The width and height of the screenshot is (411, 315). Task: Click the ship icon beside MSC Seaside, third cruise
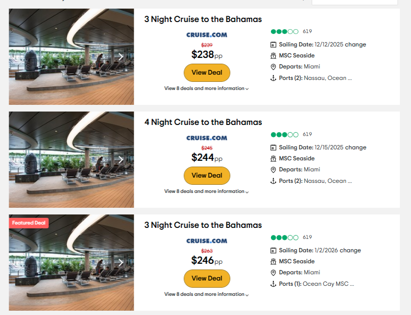click(272, 261)
